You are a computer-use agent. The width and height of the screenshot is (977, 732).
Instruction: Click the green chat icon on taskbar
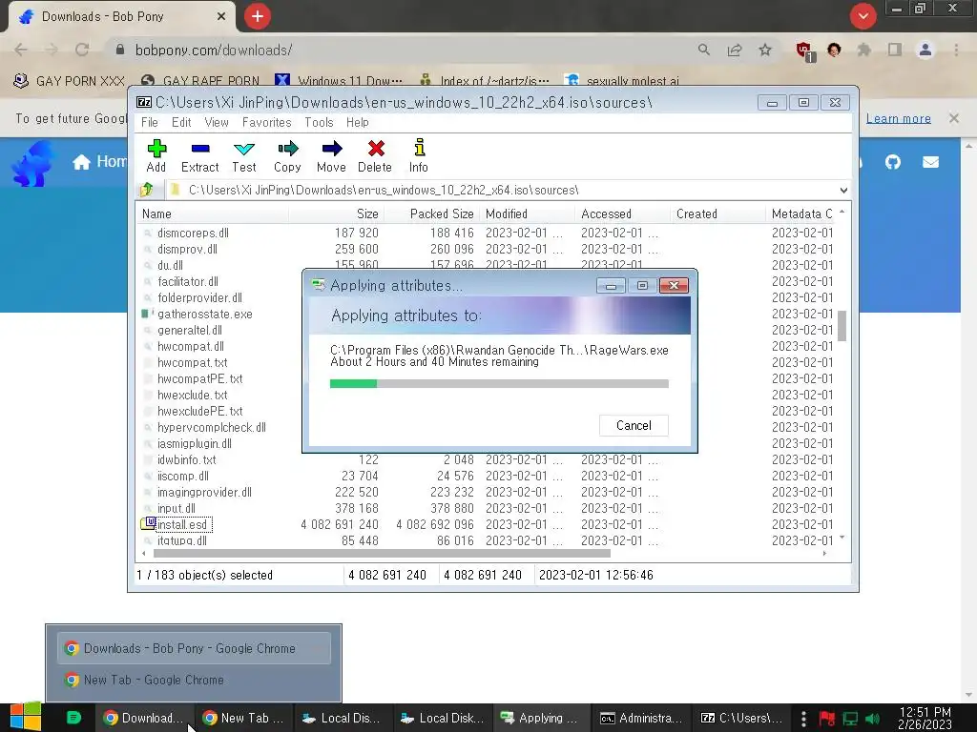tap(73, 718)
